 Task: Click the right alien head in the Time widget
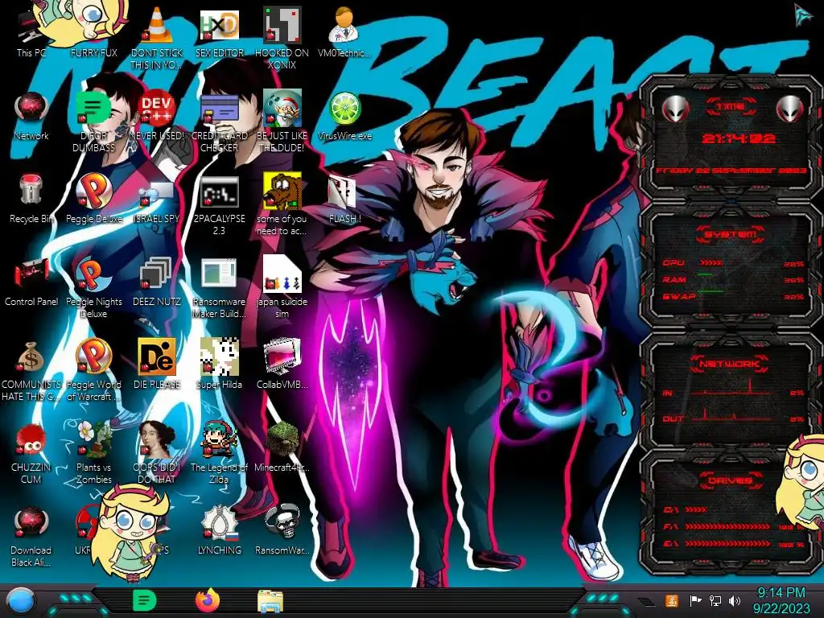click(x=790, y=109)
